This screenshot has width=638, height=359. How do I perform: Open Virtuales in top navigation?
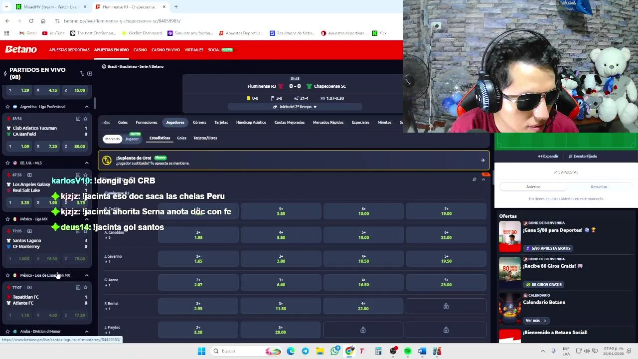pos(194,50)
